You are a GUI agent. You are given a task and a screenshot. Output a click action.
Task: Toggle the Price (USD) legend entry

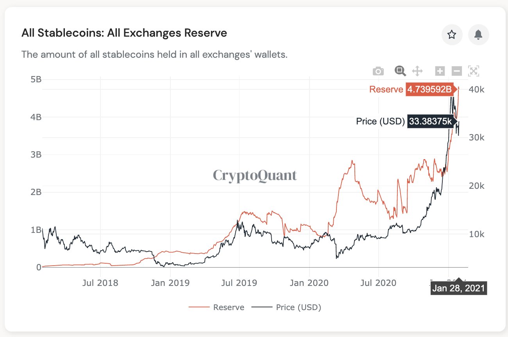[286, 307]
